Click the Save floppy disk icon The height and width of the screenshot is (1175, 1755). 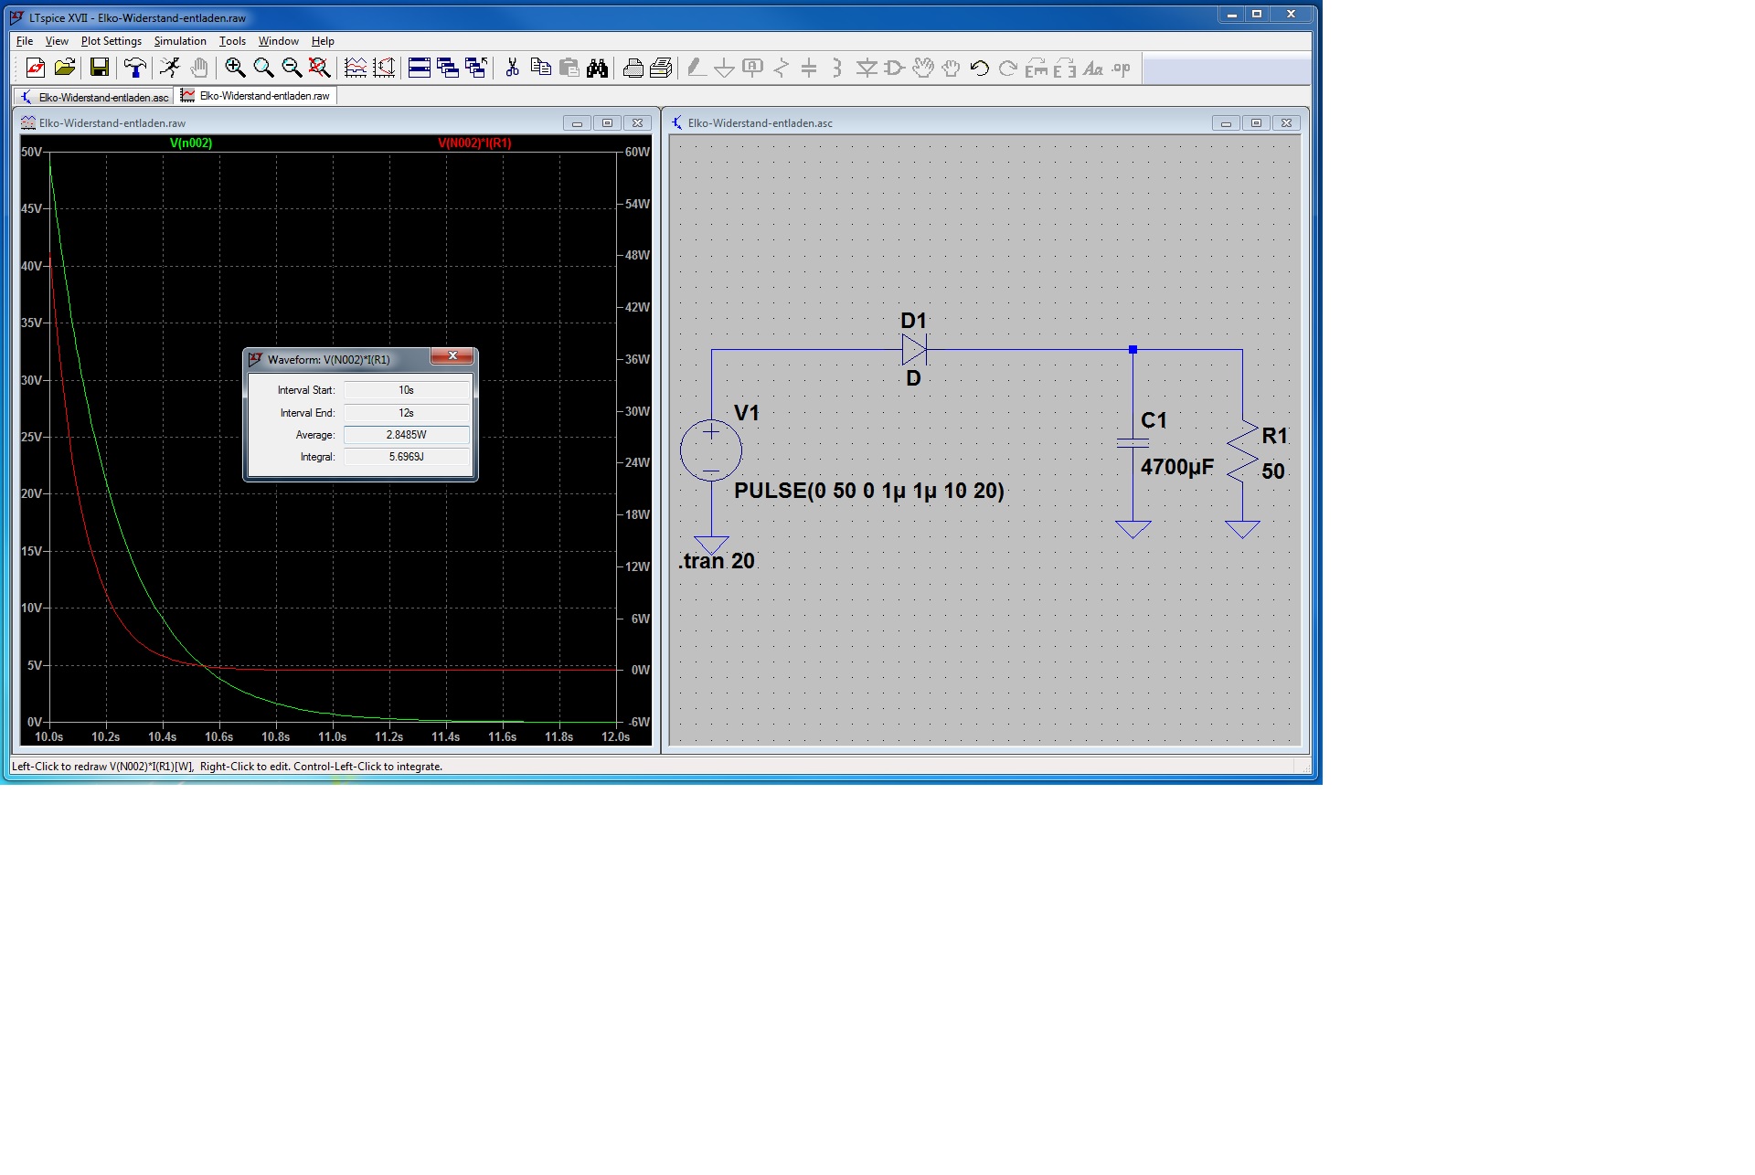coord(99,68)
